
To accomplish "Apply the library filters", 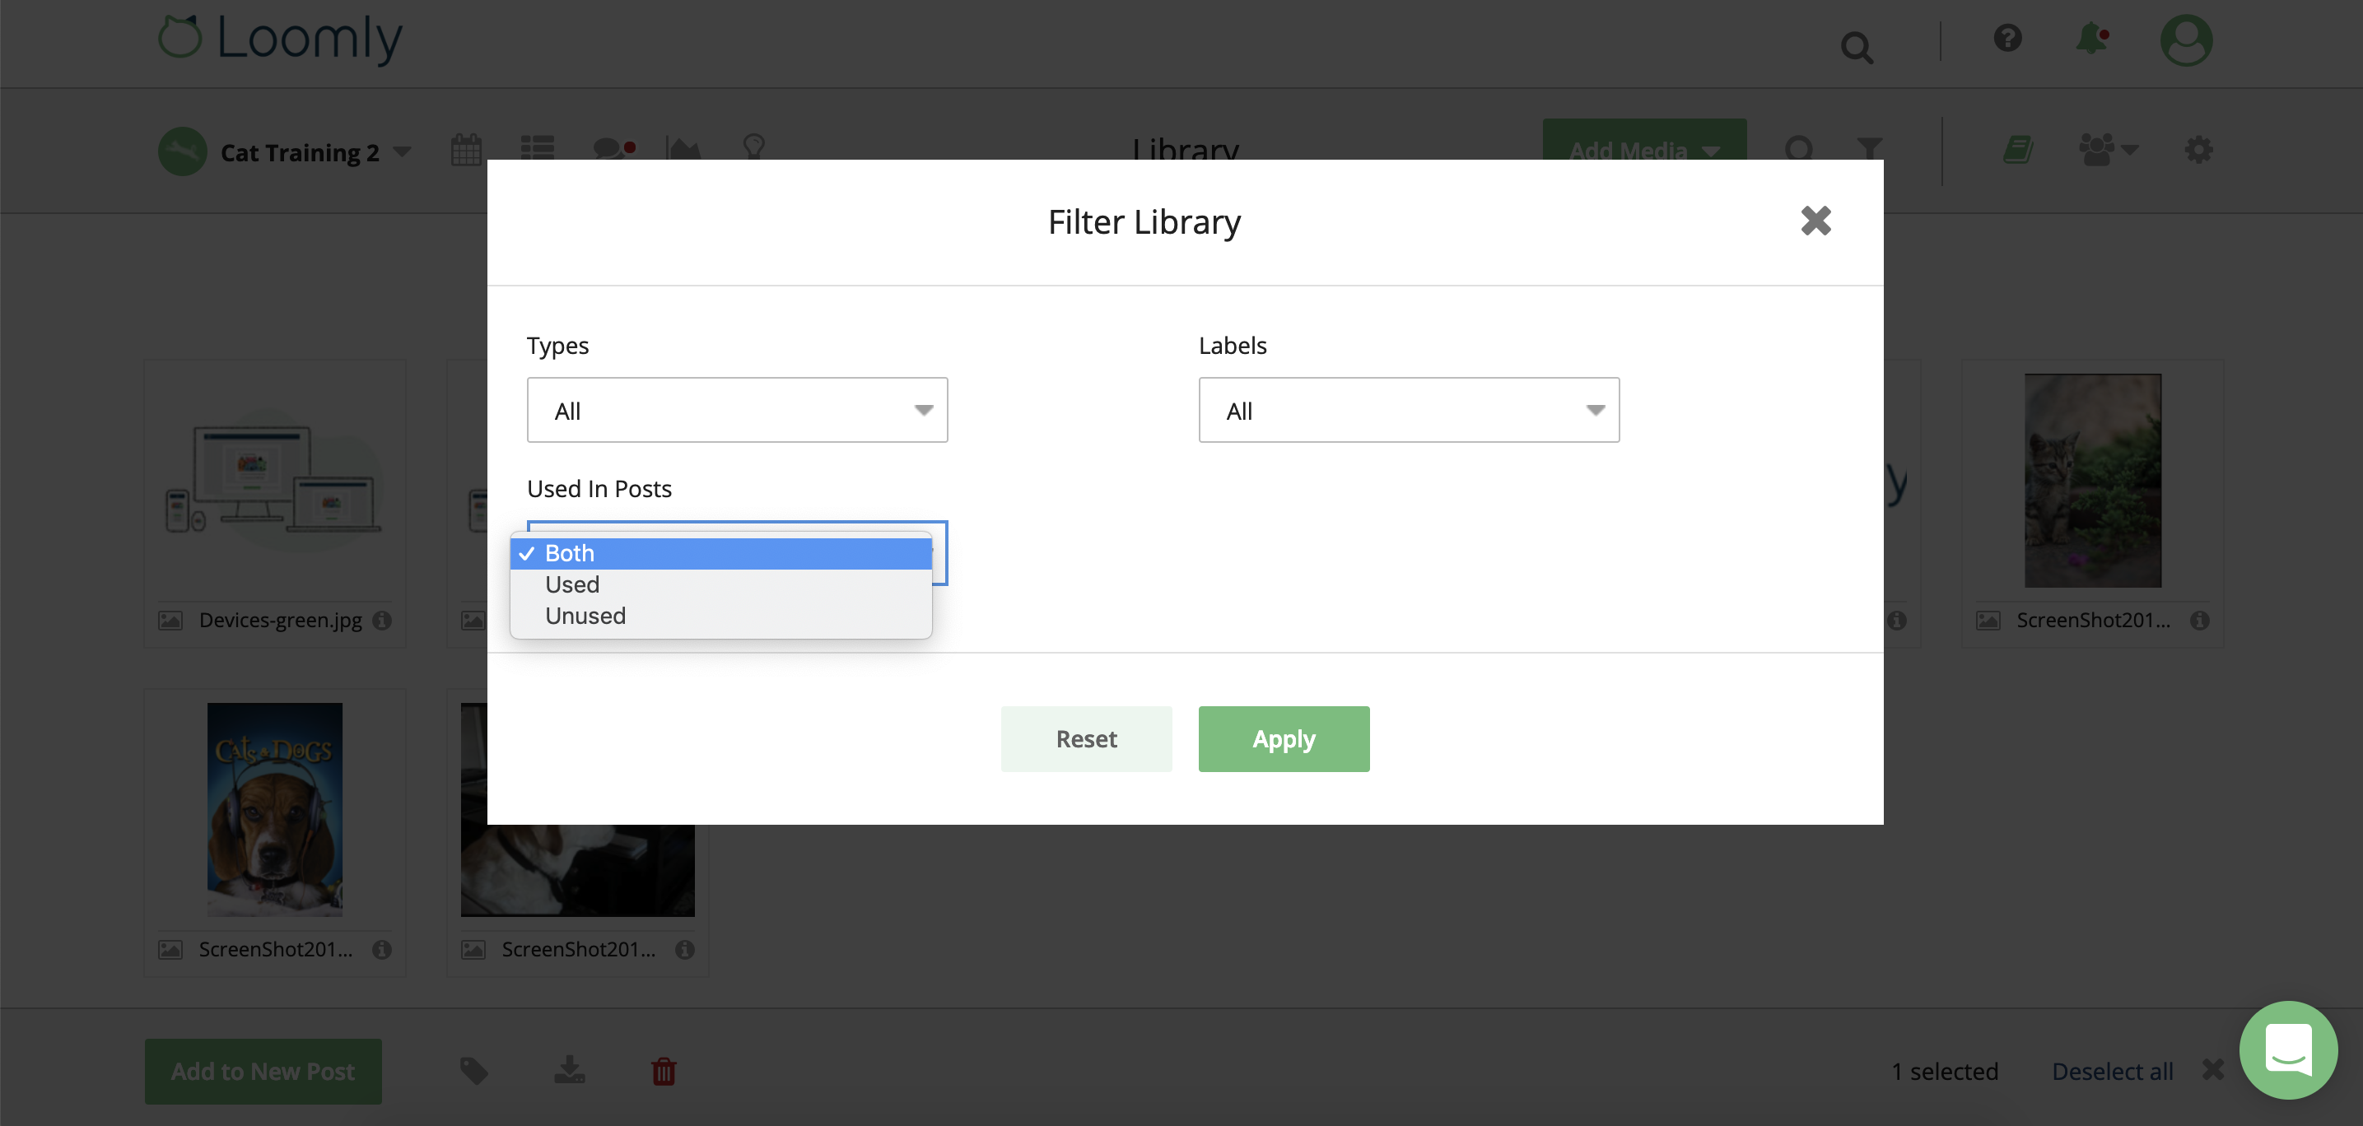I will coord(1284,738).
